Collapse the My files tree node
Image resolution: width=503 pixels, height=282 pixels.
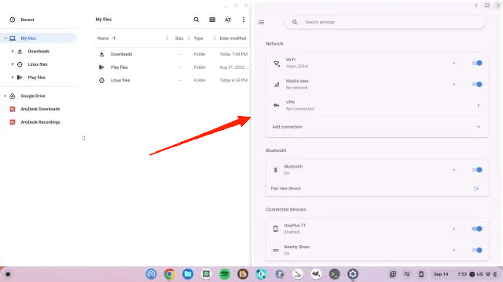6,38
